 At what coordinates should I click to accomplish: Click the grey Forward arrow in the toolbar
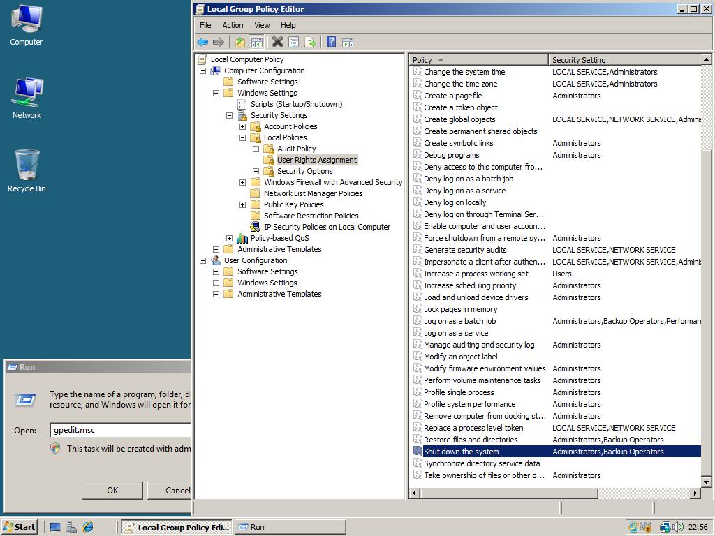tap(219, 43)
